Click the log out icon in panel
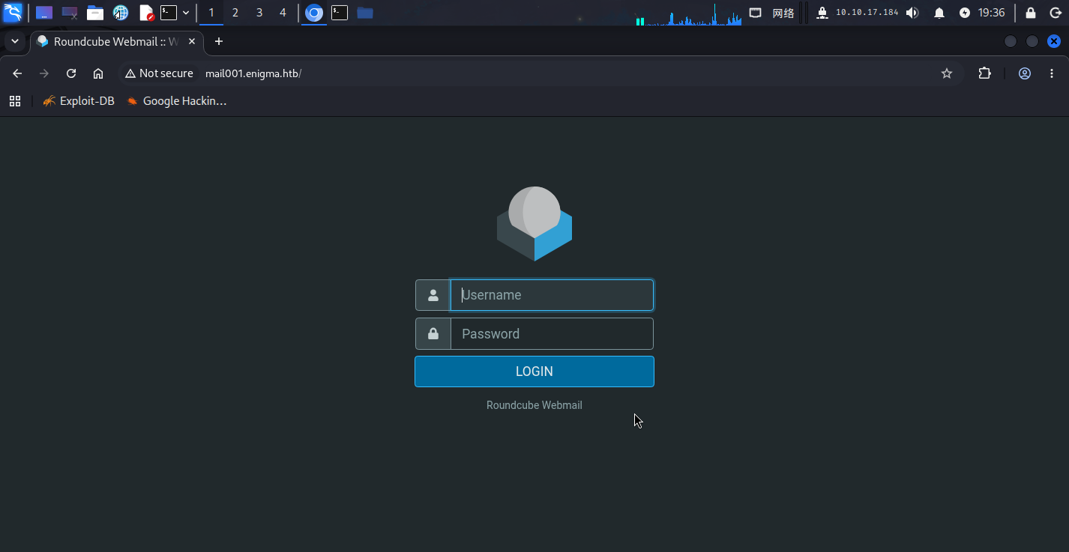 [1054, 13]
